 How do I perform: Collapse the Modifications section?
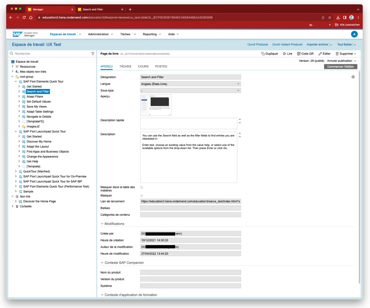point(102,224)
